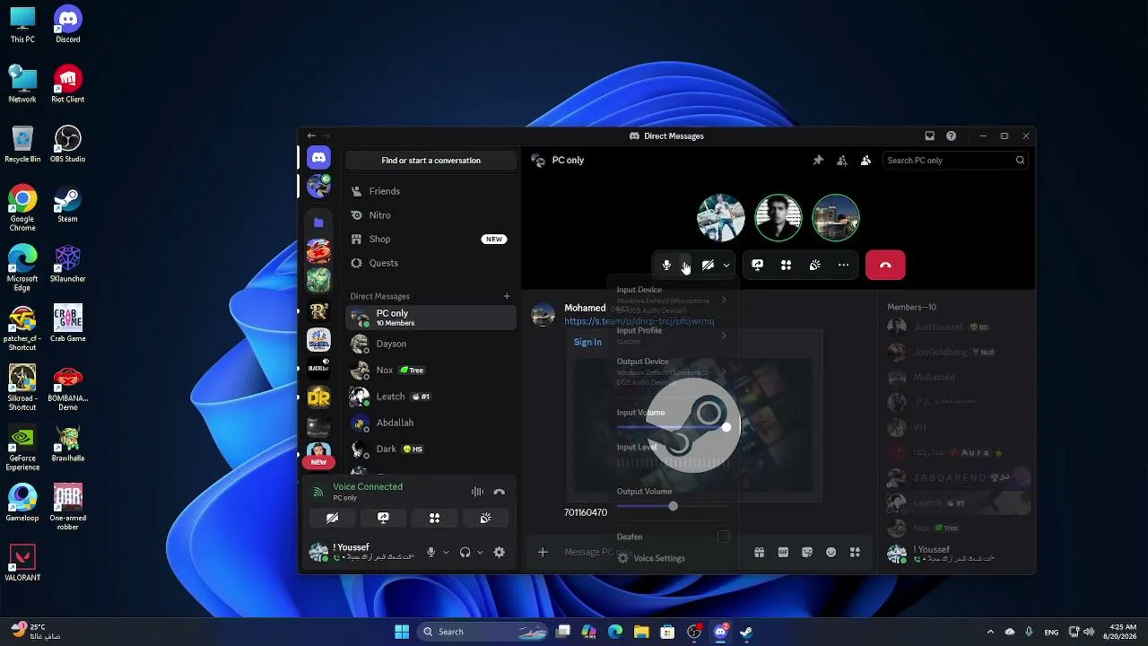Open the direct message with Leatch
Image resolution: width=1148 pixels, height=646 pixels.
pyautogui.click(x=431, y=397)
